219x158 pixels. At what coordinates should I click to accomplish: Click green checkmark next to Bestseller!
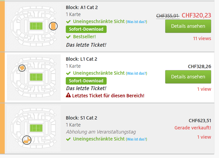68,37
